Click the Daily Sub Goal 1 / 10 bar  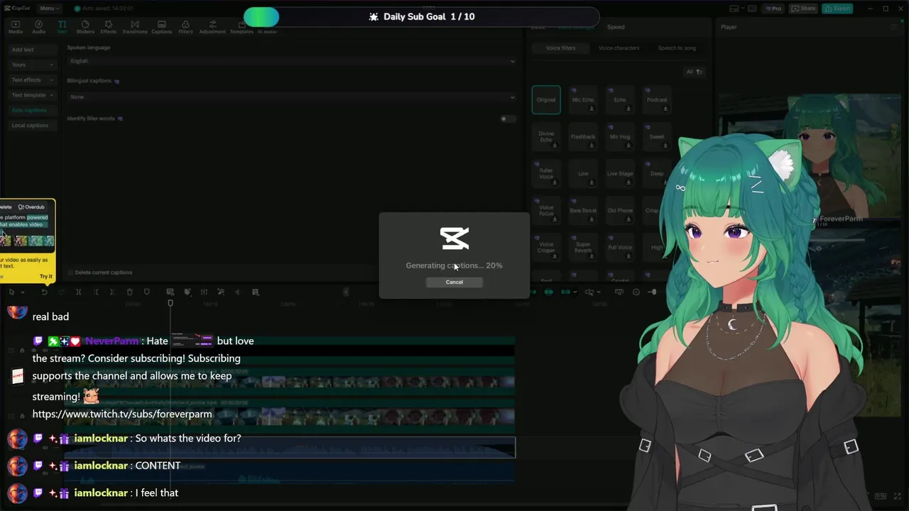(421, 16)
